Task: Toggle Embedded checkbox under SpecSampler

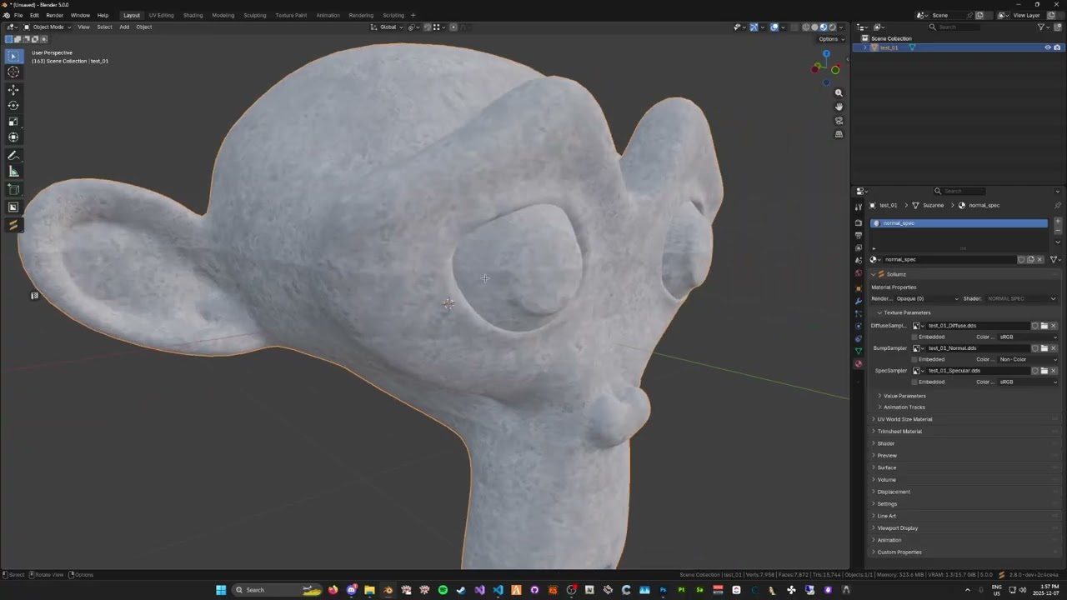Action: (914, 382)
